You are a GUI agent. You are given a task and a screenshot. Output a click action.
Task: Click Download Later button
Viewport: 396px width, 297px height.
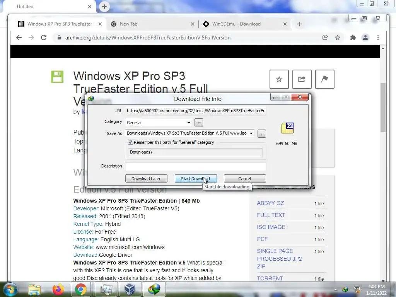146,179
